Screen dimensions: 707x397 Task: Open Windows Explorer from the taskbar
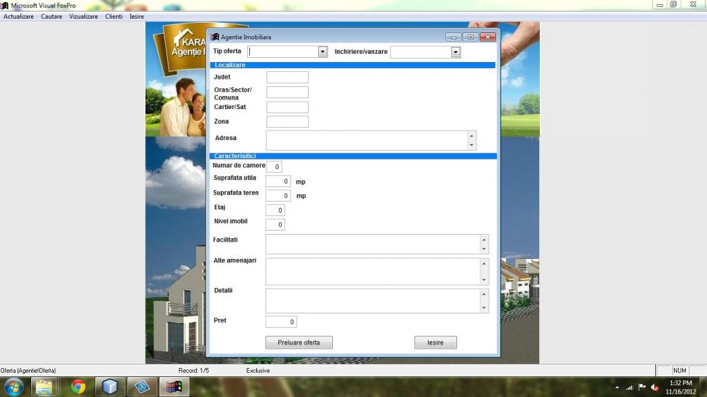coord(44,387)
